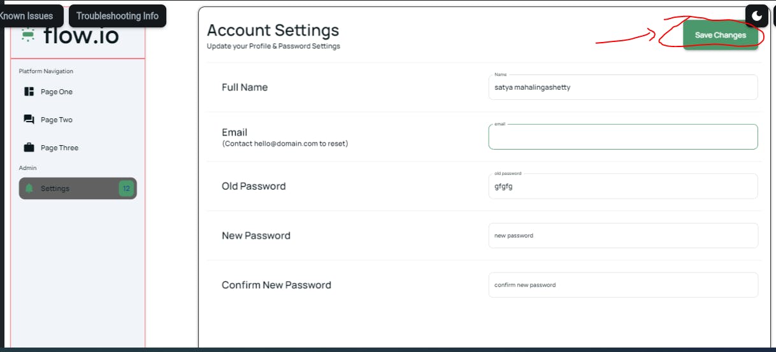Viewport: 776px width, 352px height.
Task: Open the Known Issues panel
Action: [27, 16]
